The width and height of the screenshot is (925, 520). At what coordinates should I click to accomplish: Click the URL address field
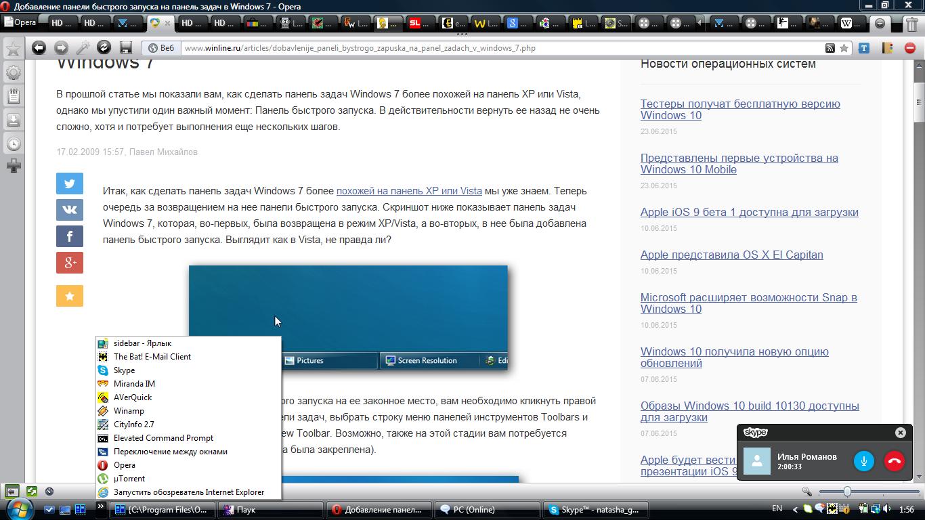pyautogui.click(x=501, y=48)
